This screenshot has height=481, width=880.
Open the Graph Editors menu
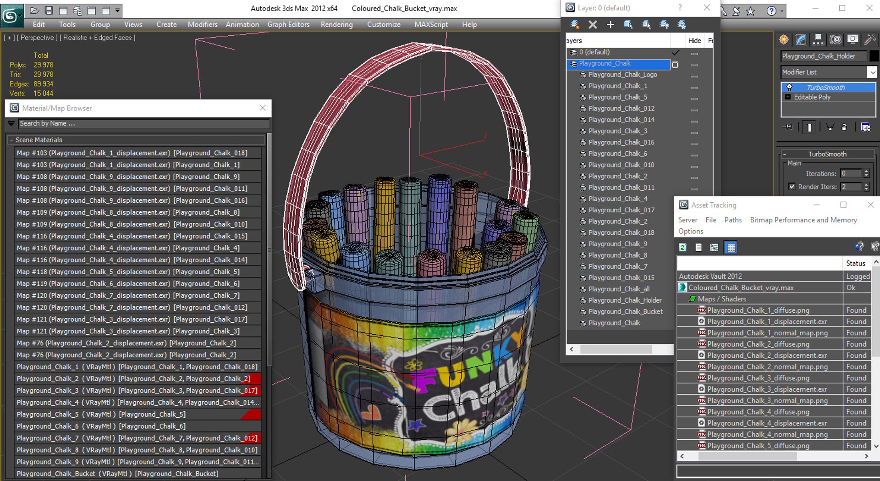coord(288,24)
